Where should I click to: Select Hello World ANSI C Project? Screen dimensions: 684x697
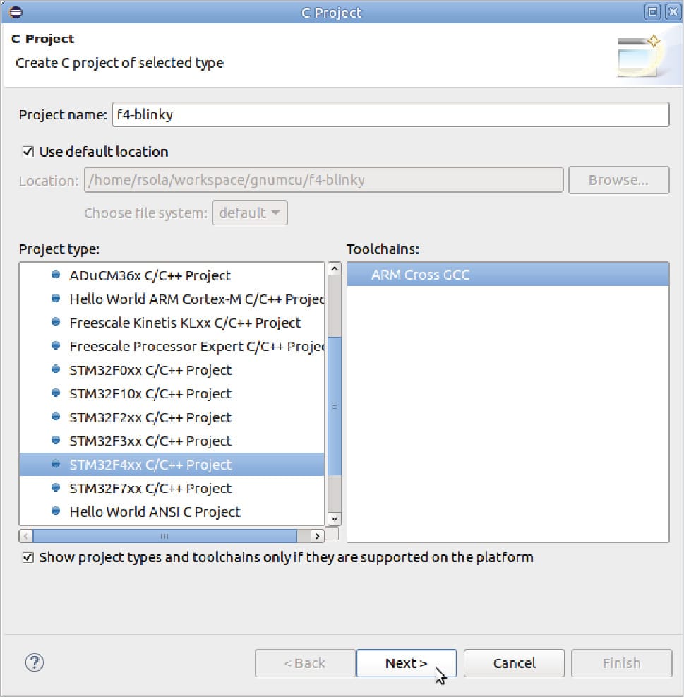(172, 512)
